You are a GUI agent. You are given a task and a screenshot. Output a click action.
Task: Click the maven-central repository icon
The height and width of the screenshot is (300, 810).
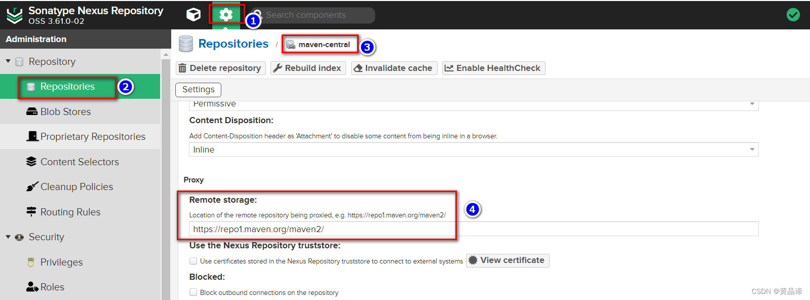(291, 45)
